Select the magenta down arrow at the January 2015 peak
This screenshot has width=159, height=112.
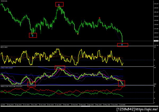coord(59,5)
